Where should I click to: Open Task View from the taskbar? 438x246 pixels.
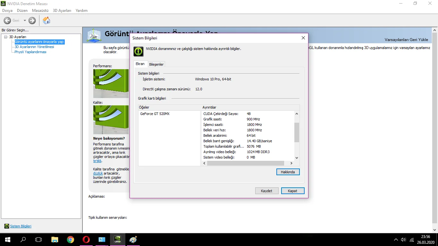click(x=38, y=240)
